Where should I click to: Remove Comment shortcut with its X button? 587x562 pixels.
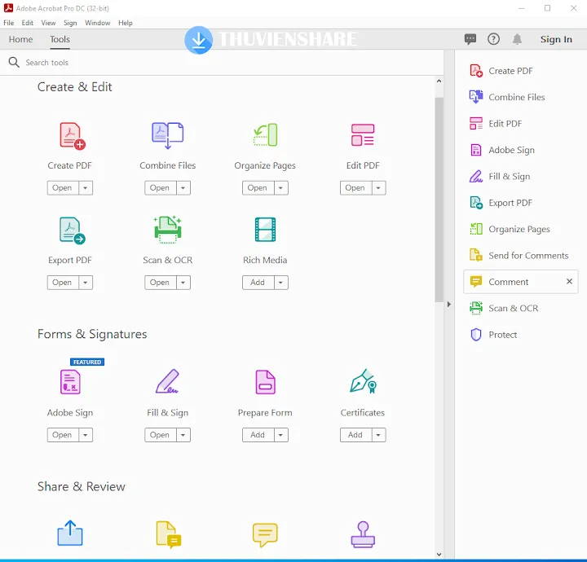(x=569, y=281)
